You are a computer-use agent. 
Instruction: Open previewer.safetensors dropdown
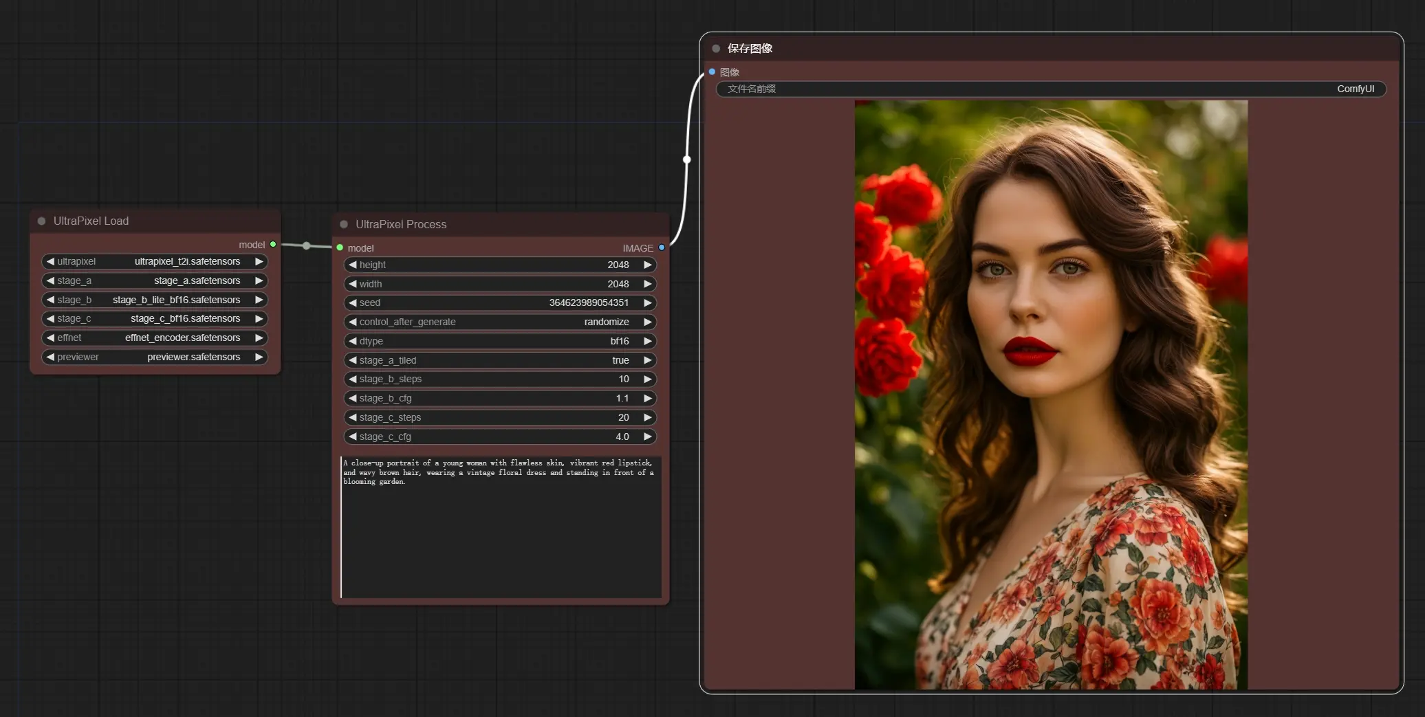pos(193,357)
